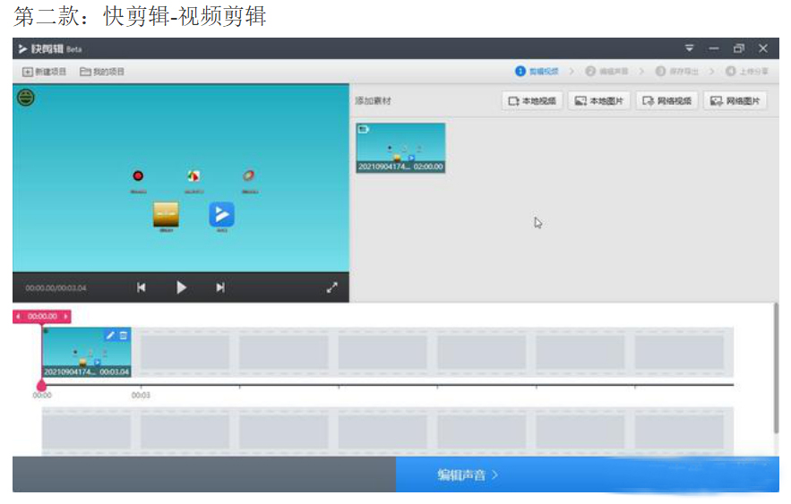Screen dimensions: 791x504
Task: Play the preview video
Action: (181, 287)
